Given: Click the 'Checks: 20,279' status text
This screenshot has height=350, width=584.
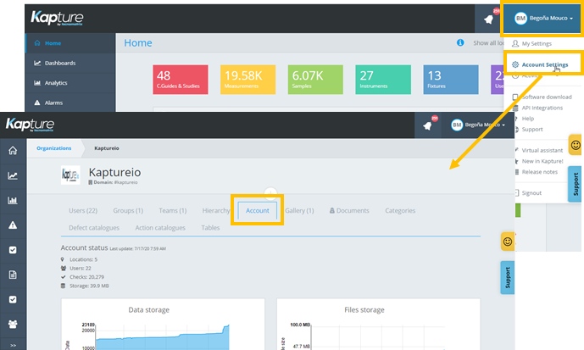Looking at the screenshot, I should [x=86, y=277].
